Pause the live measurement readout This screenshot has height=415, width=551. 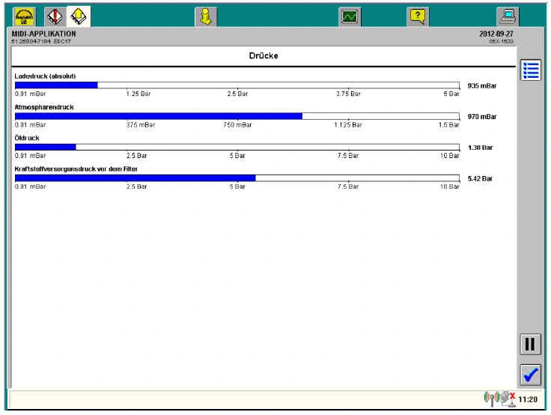(530, 344)
